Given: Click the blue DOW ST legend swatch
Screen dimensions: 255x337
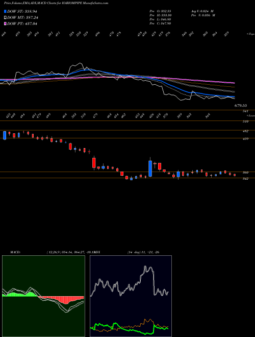Looking at the screenshot, I should click(5, 11).
